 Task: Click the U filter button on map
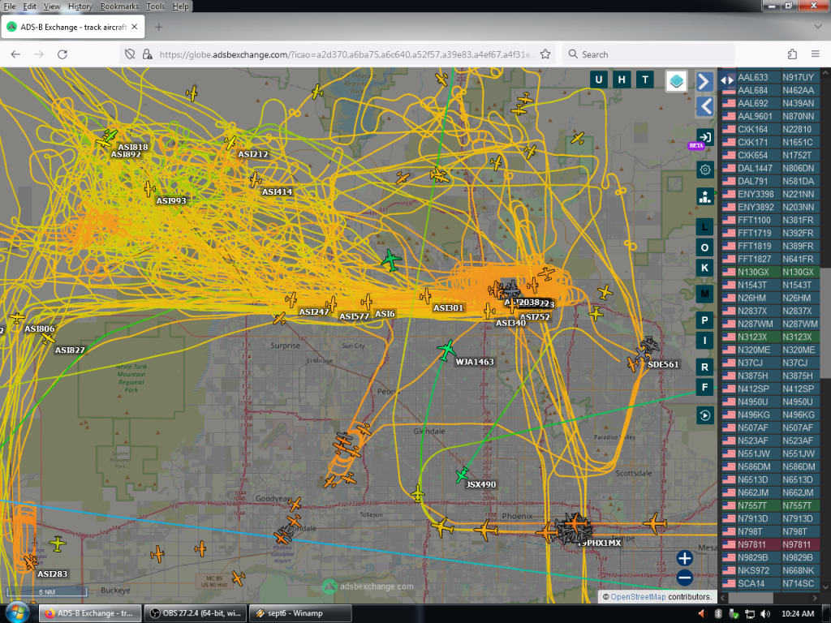598,80
